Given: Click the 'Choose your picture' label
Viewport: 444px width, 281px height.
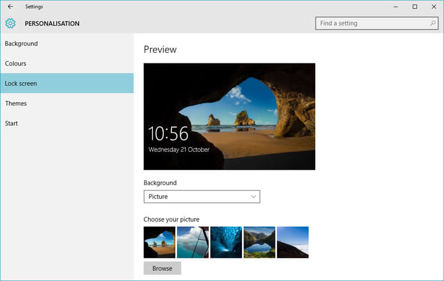Looking at the screenshot, I should coord(171,219).
